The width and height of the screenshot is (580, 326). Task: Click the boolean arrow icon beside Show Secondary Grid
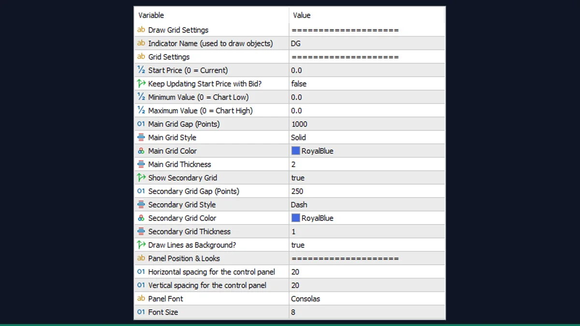(x=141, y=178)
